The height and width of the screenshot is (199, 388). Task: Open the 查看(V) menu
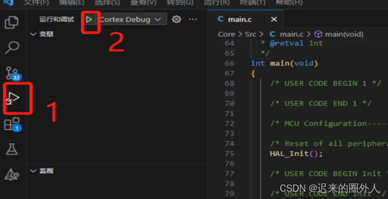[x=144, y=3]
